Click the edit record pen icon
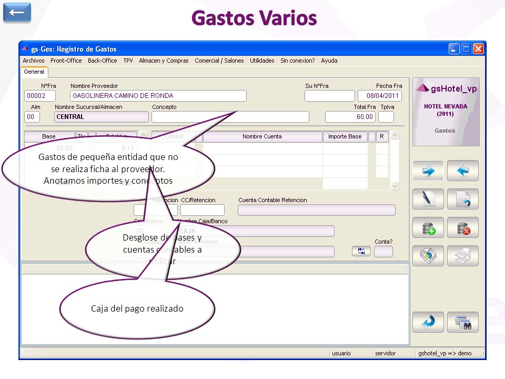Viewport: 505px width, 379px height. (428, 199)
